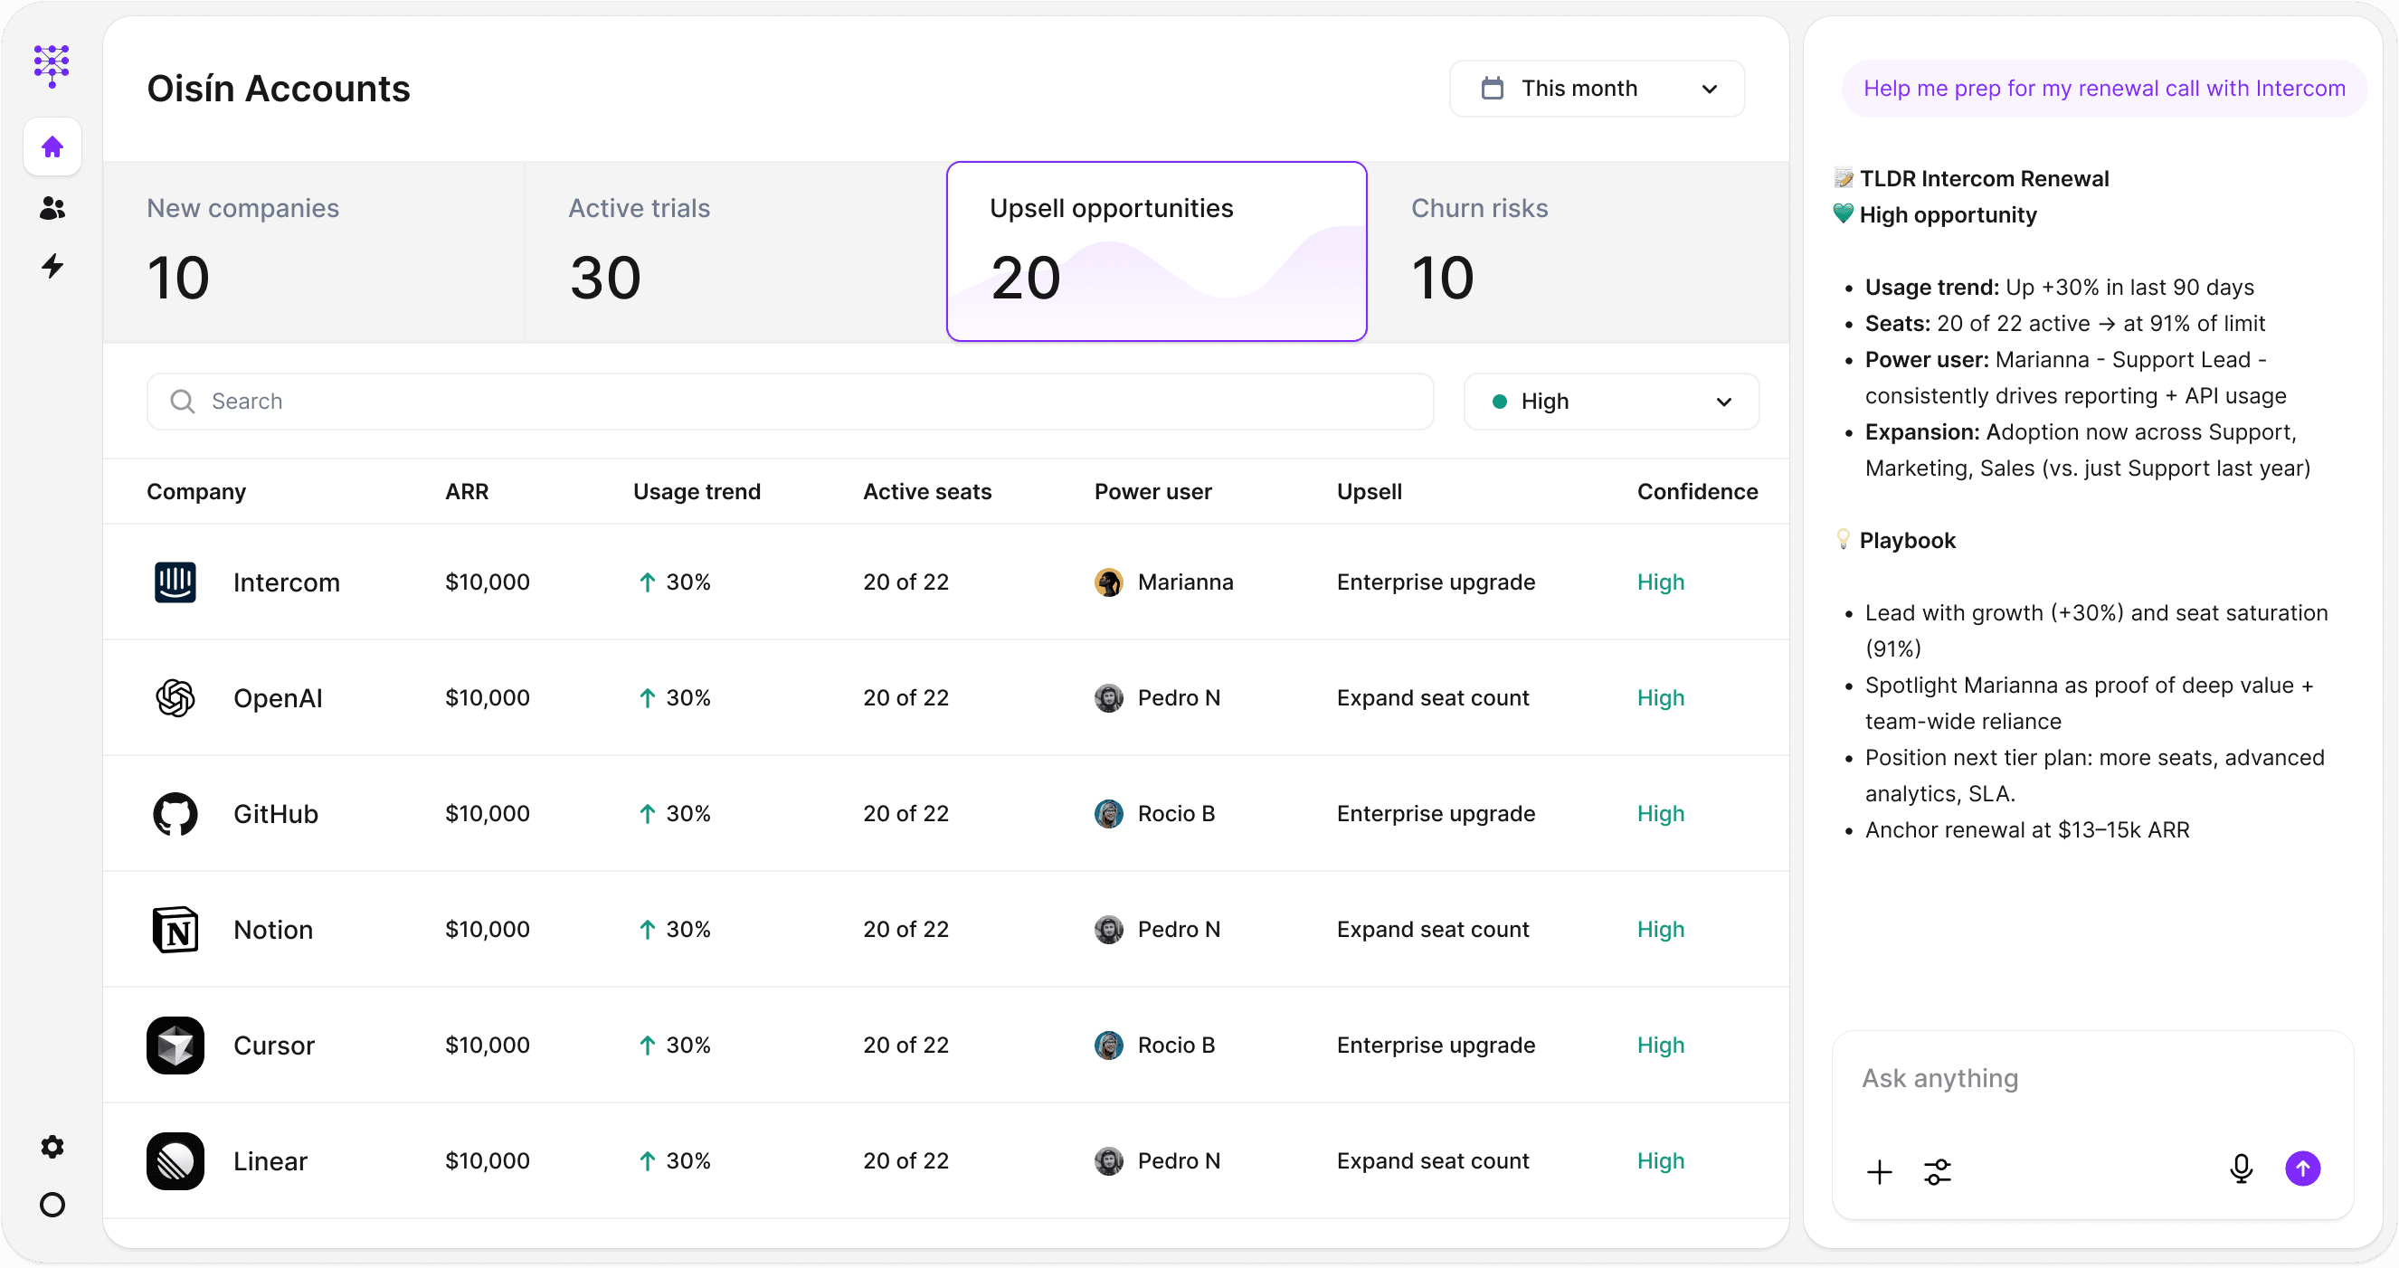Screen dimensions: 2399x1268
Task: Select the Churn risks tab
Action: [1577, 251]
